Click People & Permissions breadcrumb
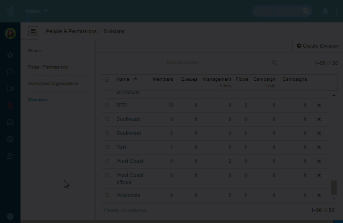343x223 pixels. click(71, 31)
